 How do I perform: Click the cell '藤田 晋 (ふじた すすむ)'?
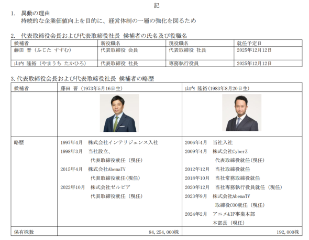[42, 50]
